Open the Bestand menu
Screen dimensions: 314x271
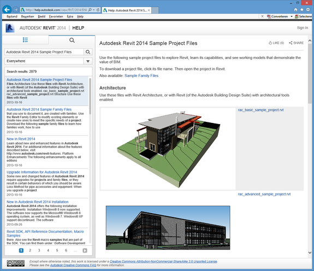[12, 16]
